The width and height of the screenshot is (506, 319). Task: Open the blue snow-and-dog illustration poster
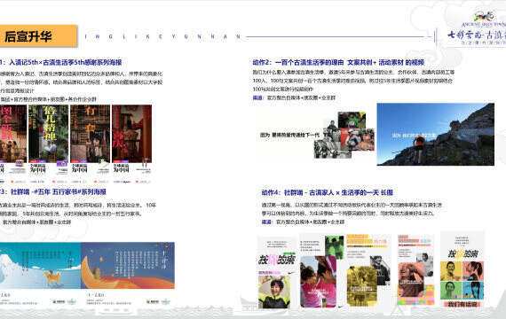point(40,274)
